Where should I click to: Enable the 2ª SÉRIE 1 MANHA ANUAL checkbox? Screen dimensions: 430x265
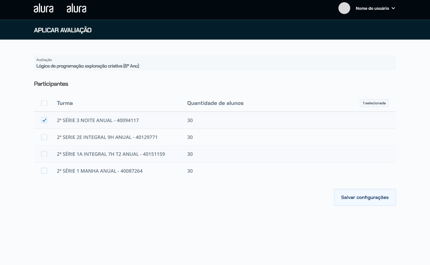(x=44, y=171)
